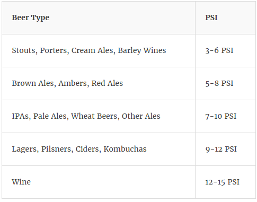Click the 5-8 PSI value
257x202 pixels.
point(219,83)
